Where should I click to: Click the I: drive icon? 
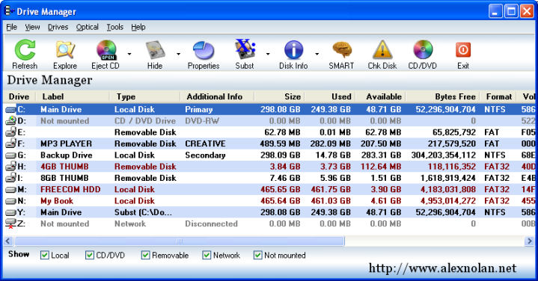click(x=10, y=178)
